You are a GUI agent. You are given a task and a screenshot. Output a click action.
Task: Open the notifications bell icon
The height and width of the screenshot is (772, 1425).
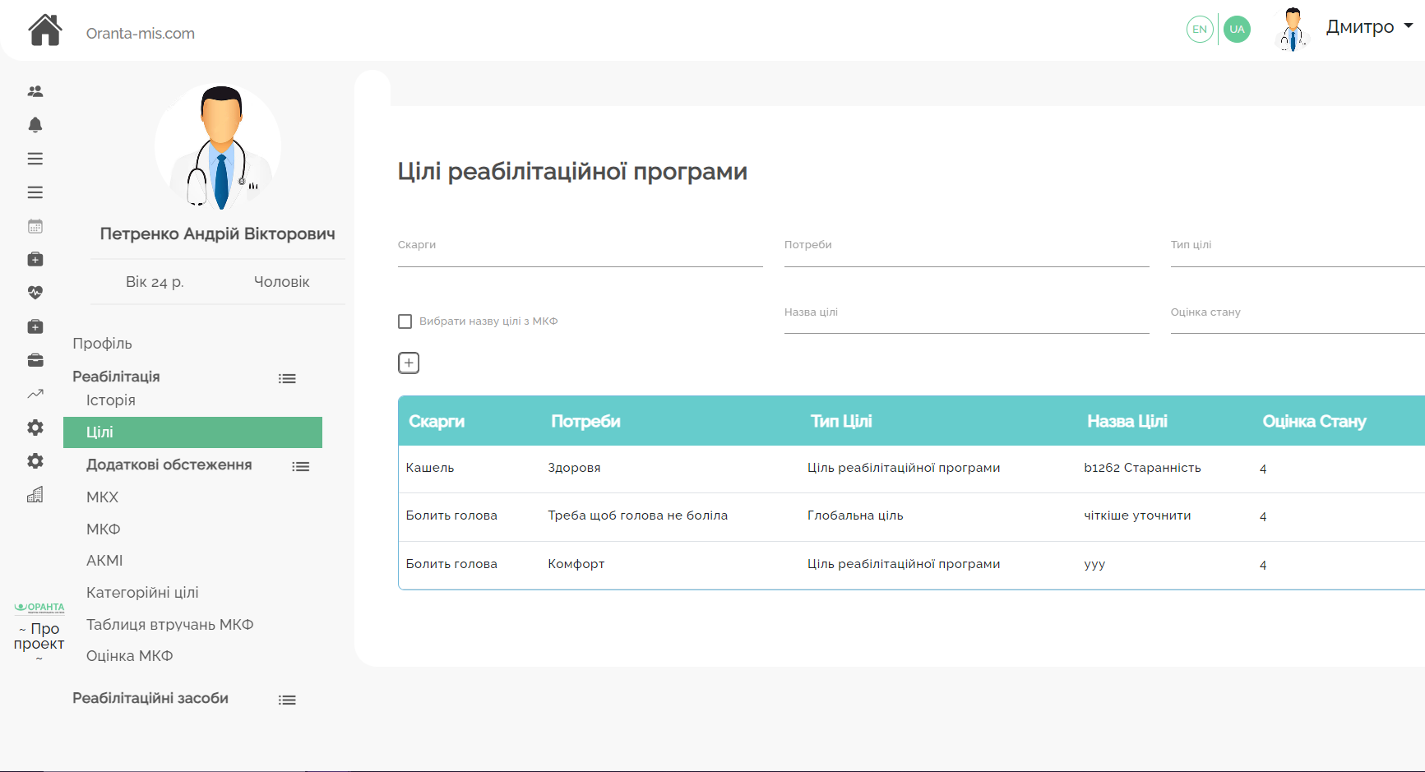point(35,125)
